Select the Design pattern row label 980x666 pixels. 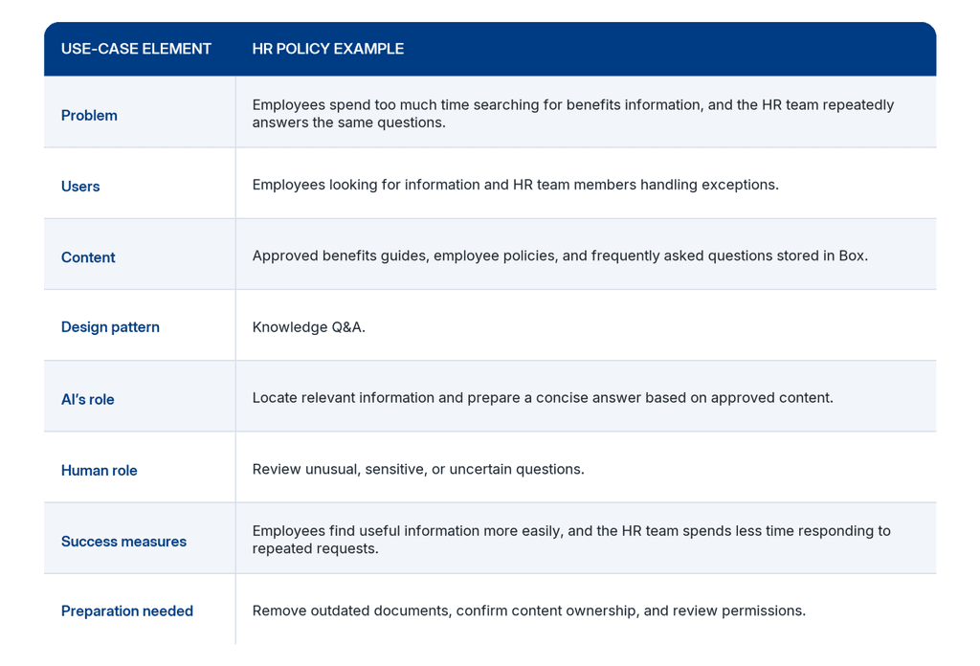[111, 327]
